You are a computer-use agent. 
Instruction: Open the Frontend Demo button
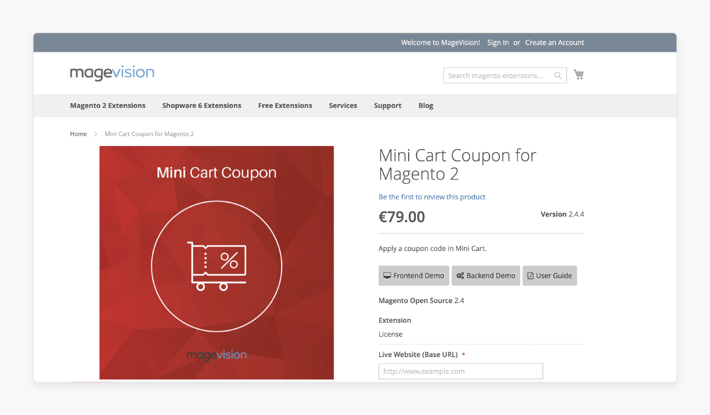pos(414,275)
